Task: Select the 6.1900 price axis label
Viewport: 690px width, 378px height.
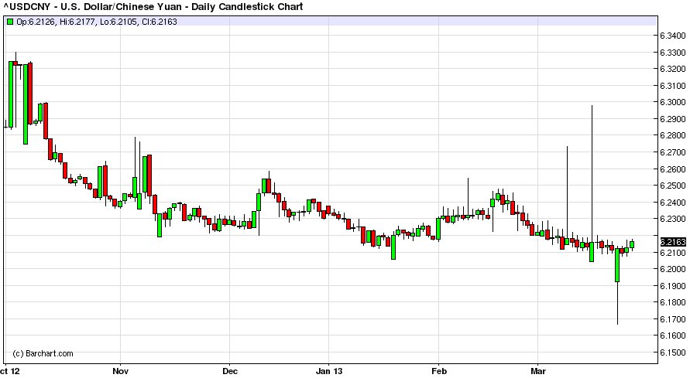Action: pyautogui.click(x=673, y=286)
